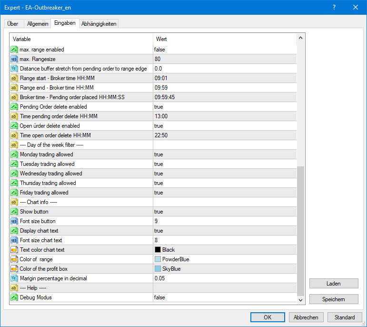The width and height of the screenshot is (367, 327).
Task: Click the max. Rangesize value 80
Action: coord(158,59)
